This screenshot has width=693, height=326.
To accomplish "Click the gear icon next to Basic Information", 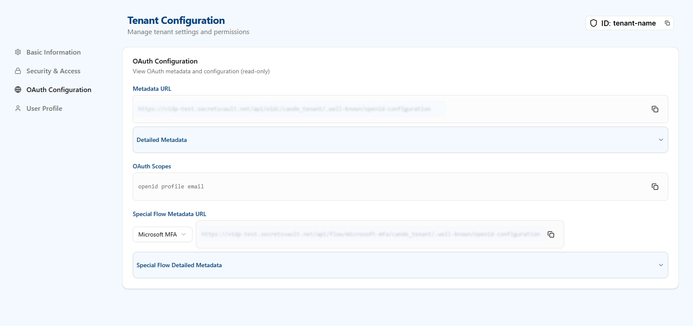I will [x=18, y=52].
